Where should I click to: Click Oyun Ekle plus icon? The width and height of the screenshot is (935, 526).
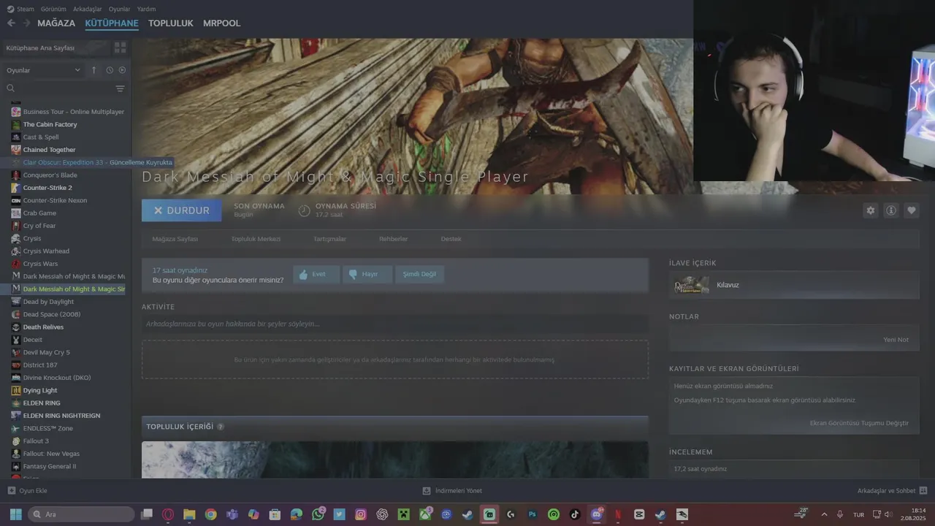pyautogui.click(x=11, y=491)
